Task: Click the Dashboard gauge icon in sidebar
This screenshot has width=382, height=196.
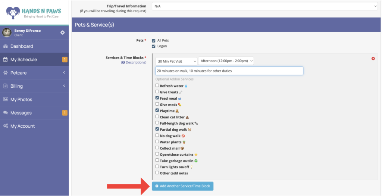Action: point(6,46)
